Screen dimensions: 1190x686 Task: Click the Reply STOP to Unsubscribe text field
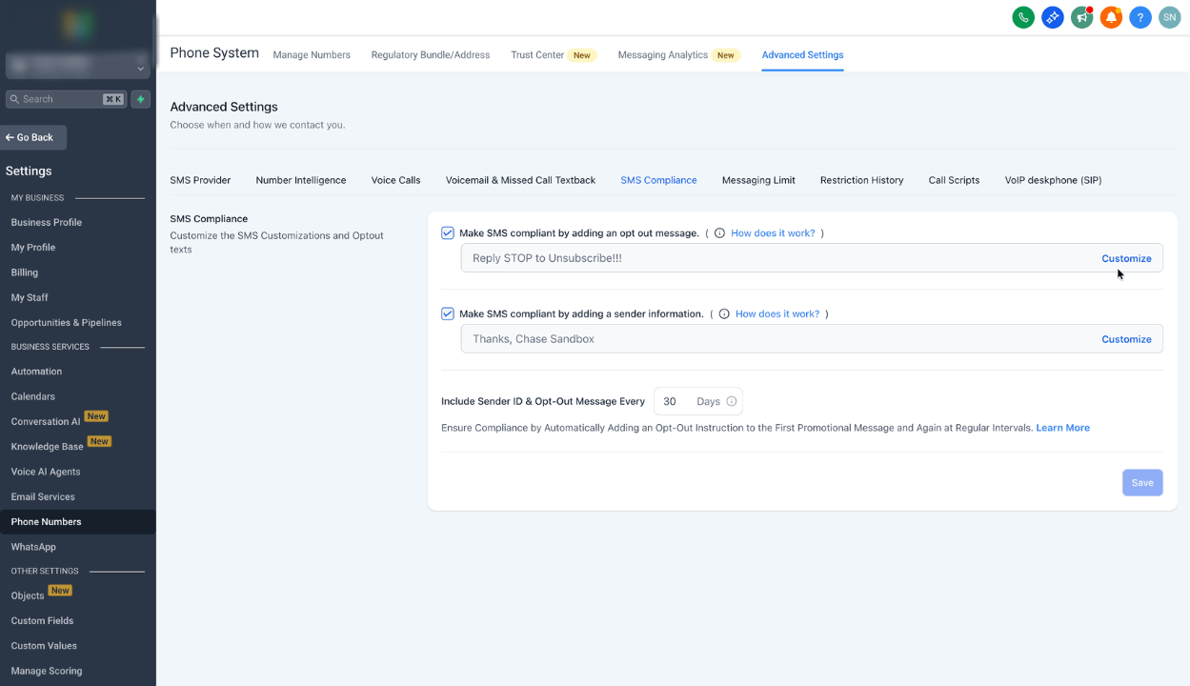pyautogui.click(x=812, y=258)
